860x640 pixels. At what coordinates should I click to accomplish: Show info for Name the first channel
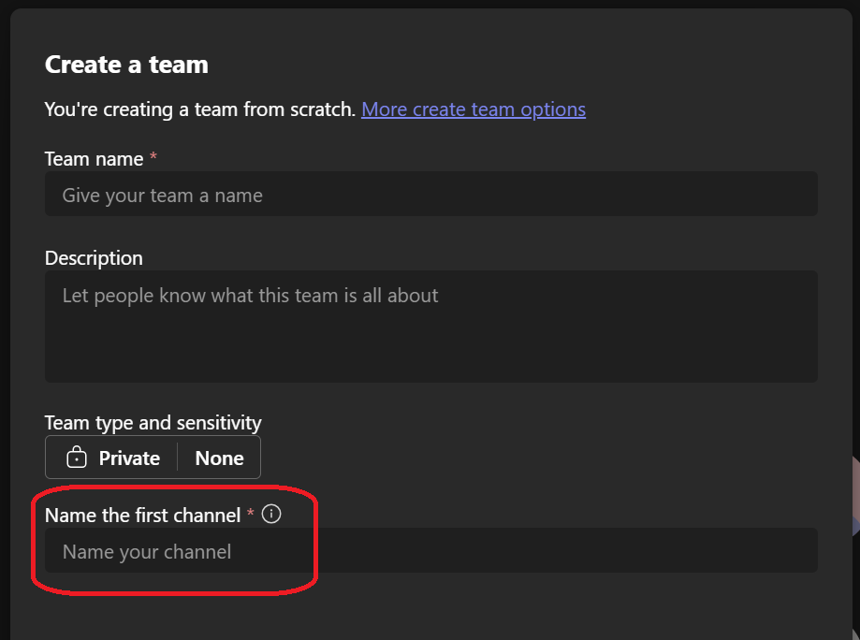(x=271, y=514)
